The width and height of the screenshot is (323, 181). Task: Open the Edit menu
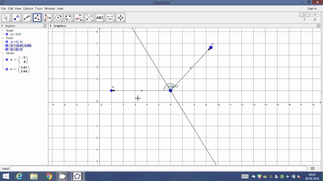[10, 9]
